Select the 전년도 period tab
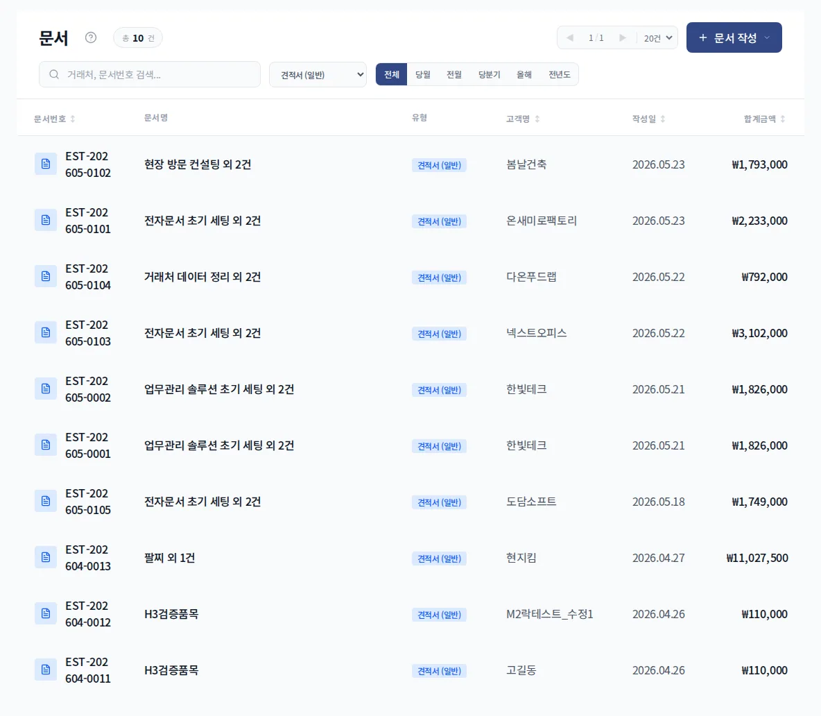The height and width of the screenshot is (716, 821). pyautogui.click(x=559, y=74)
